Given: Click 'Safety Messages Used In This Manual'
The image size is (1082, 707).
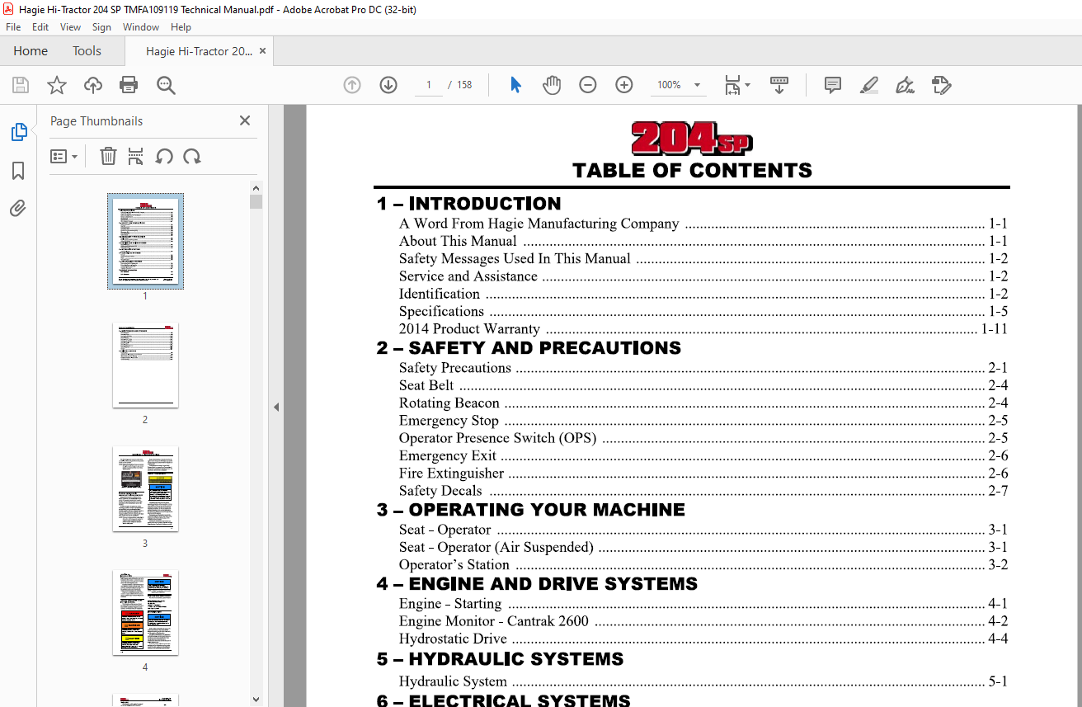Looking at the screenshot, I should click(x=515, y=258).
